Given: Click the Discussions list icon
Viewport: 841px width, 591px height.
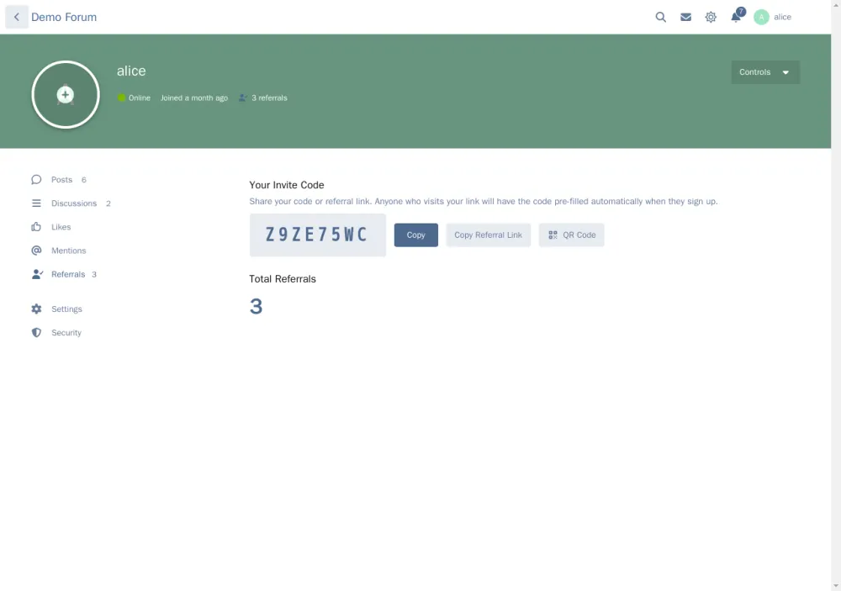Looking at the screenshot, I should pos(36,203).
